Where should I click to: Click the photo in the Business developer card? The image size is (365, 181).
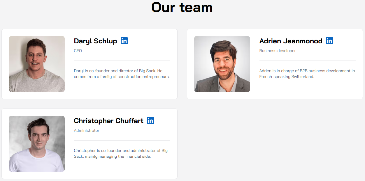tap(222, 64)
